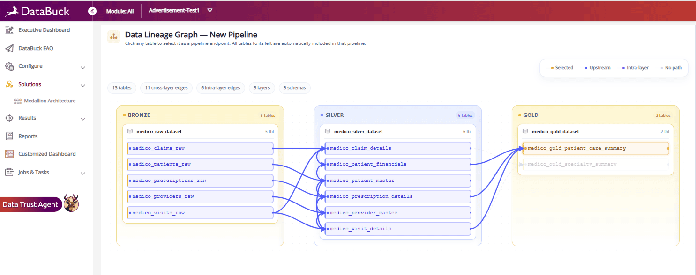Open Executive Dashboard menu item
The width and height of the screenshot is (696, 275).
[44, 30]
